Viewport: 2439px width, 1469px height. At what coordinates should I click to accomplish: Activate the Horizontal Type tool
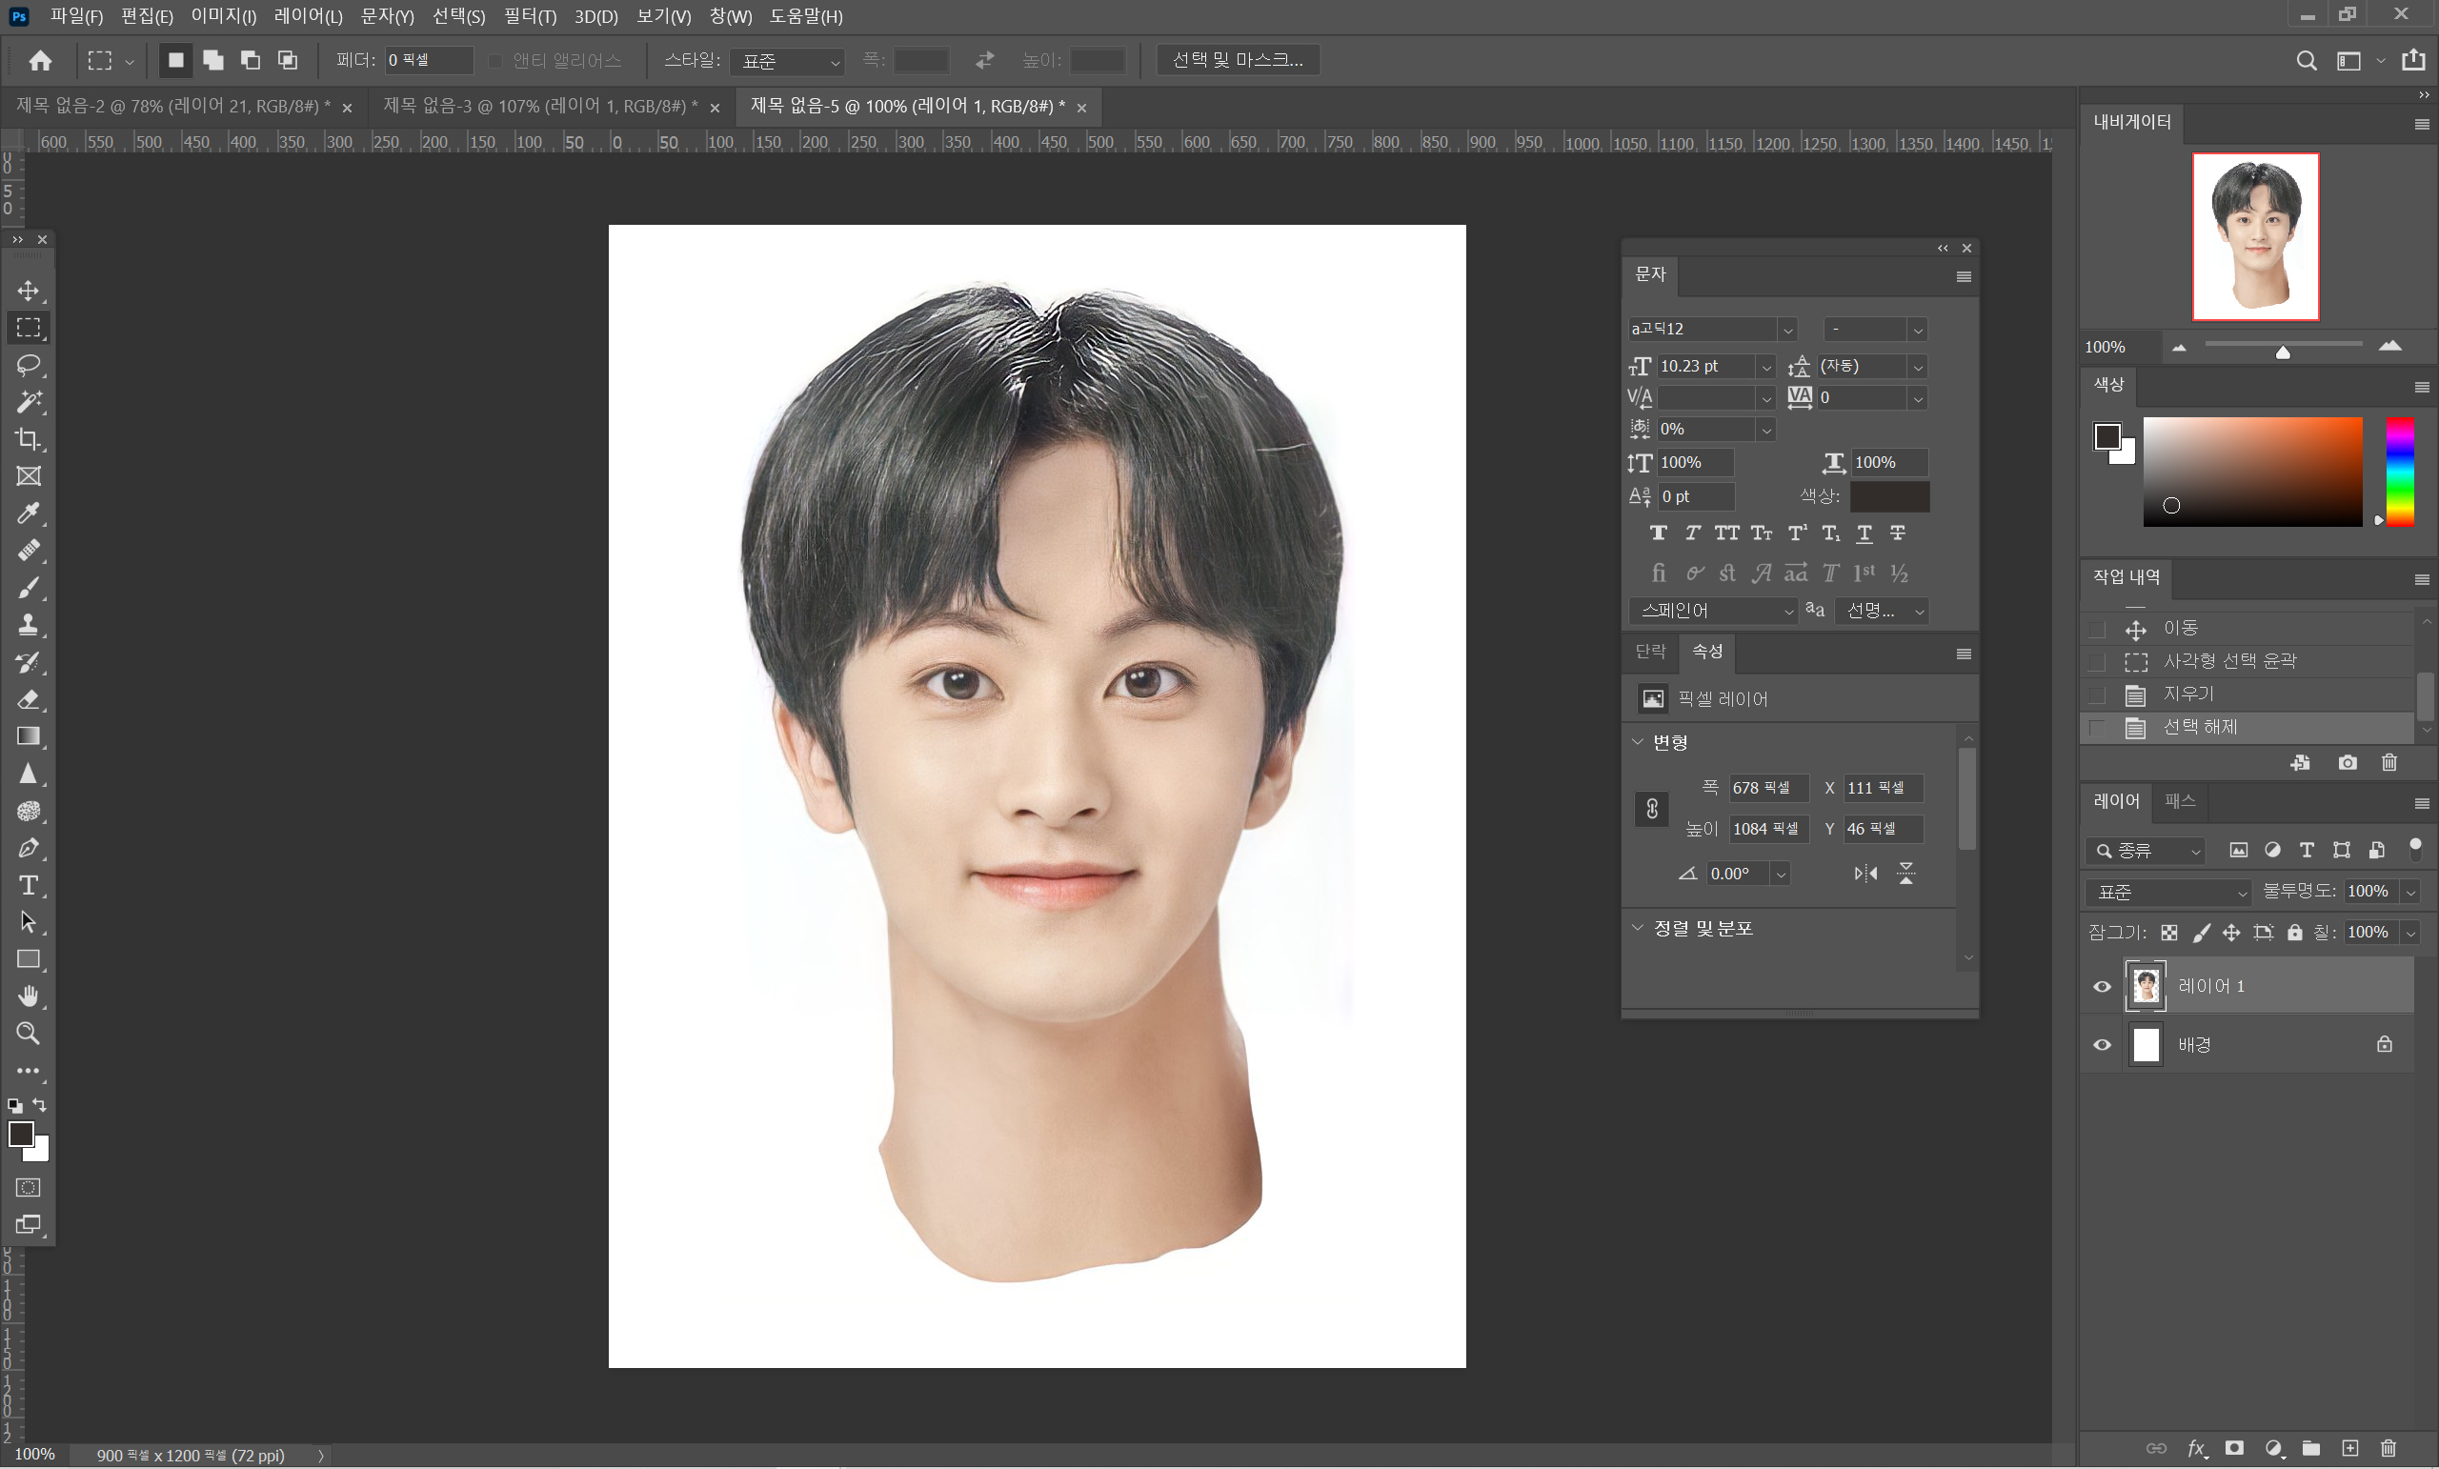point(28,885)
